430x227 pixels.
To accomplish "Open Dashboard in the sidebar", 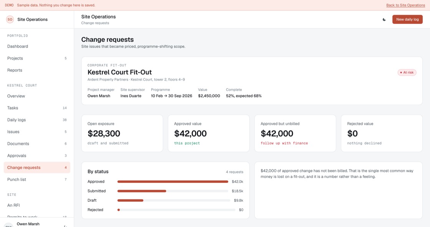I will 37,46.
